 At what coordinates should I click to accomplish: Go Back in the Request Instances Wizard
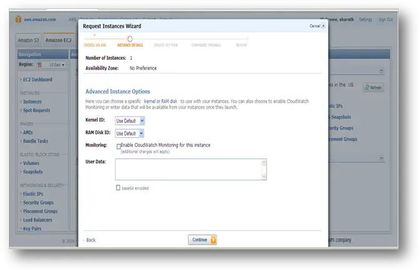90,240
